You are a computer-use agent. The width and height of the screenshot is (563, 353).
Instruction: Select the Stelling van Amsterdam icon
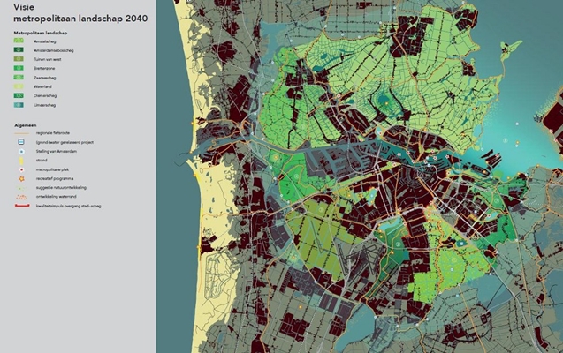[x=21, y=149]
